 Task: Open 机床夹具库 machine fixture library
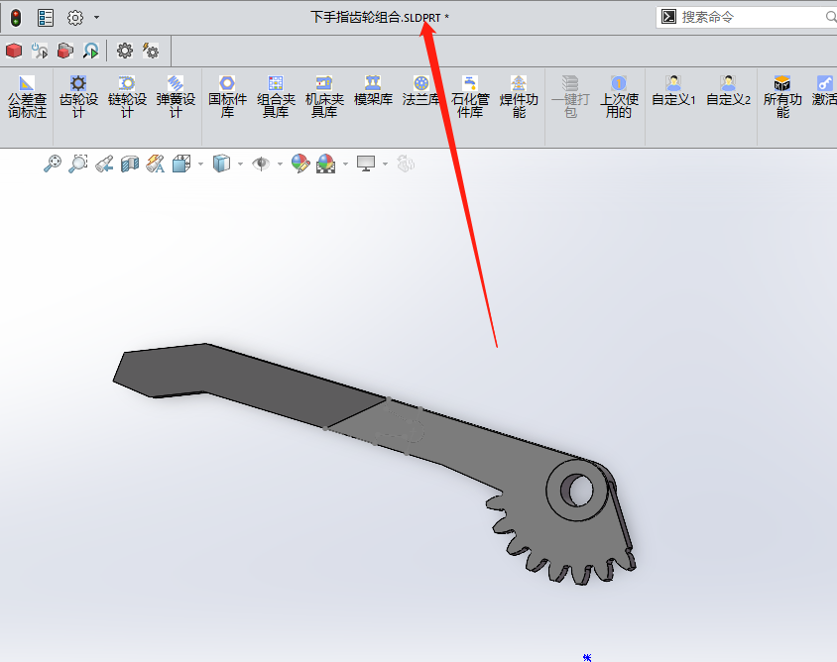(x=324, y=96)
